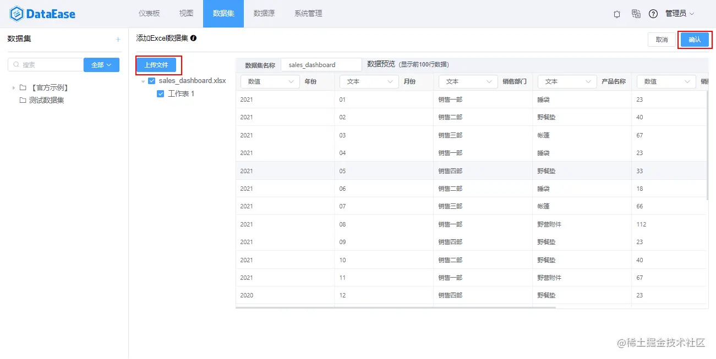The image size is (716, 359).
Task: Collapse the sales_dashboard.xlsx tree node arrow
Action: 143,81
